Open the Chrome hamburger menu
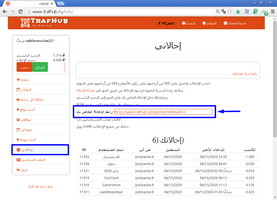The height and width of the screenshot is (200, 277). [273, 12]
